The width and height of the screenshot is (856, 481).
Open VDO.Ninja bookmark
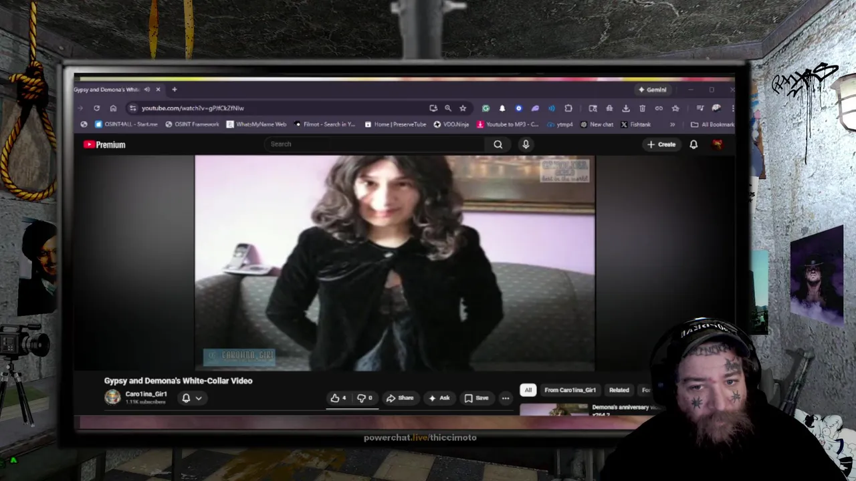point(451,124)
